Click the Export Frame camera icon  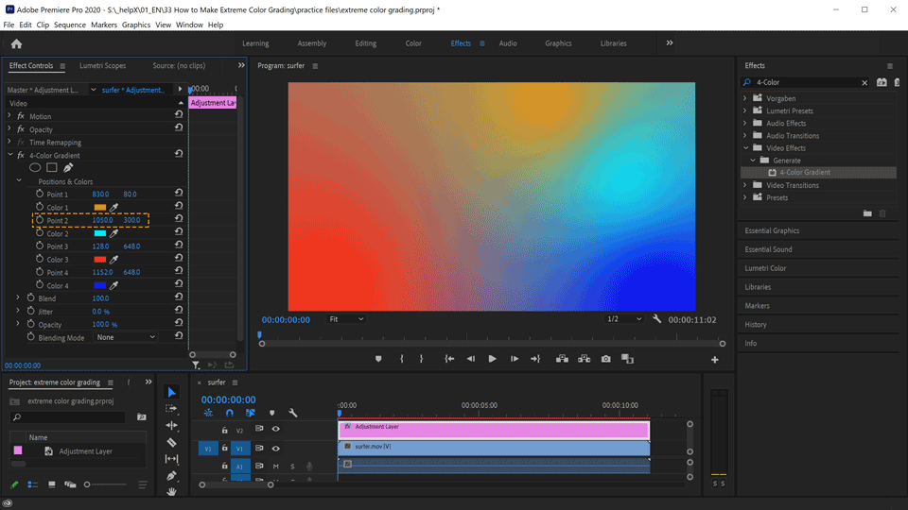pyautogui.click(x=605, y=359)
